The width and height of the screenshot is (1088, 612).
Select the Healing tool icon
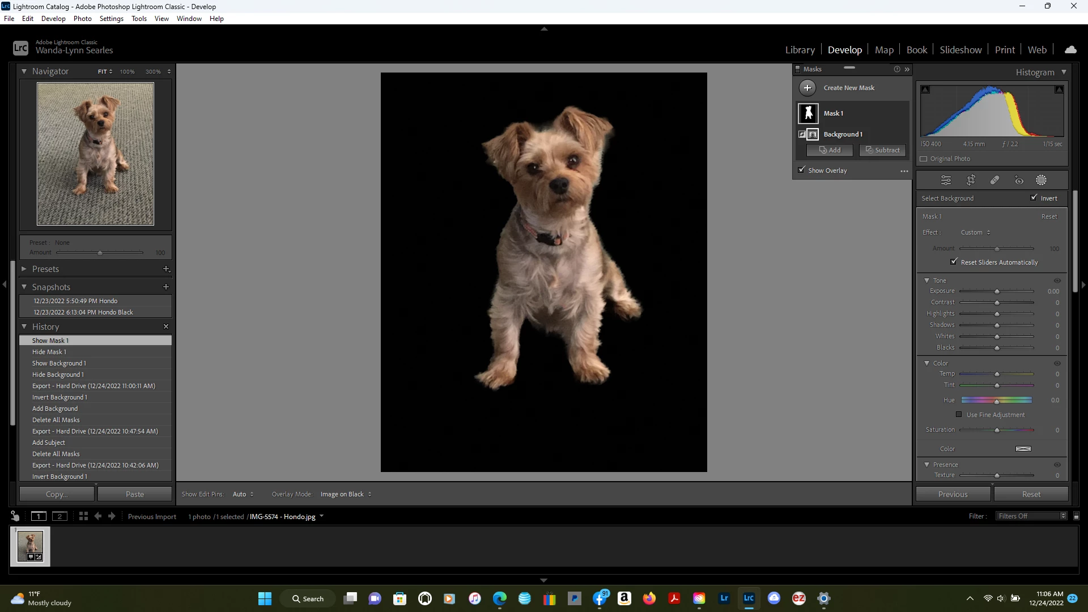click(x=994, y=180)
